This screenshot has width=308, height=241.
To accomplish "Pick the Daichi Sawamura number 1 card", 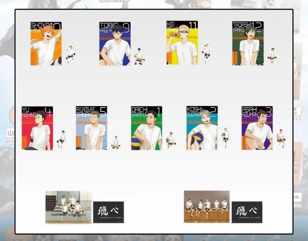I will pyautogui.click(x=147, y=128).
